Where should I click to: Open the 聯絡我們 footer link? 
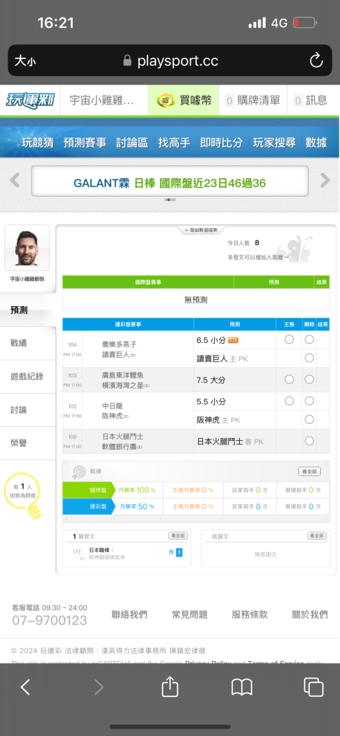(x=129, y=615)
